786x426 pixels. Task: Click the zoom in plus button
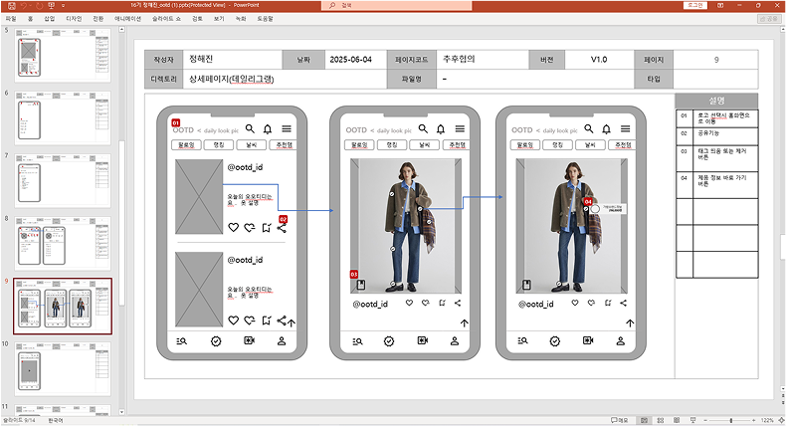751,421
